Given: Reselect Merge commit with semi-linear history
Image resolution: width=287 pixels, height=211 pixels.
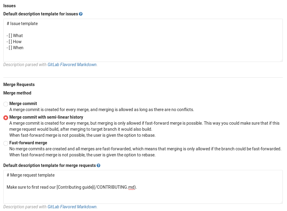Looking at the screenshot, I should pos(5,117).
